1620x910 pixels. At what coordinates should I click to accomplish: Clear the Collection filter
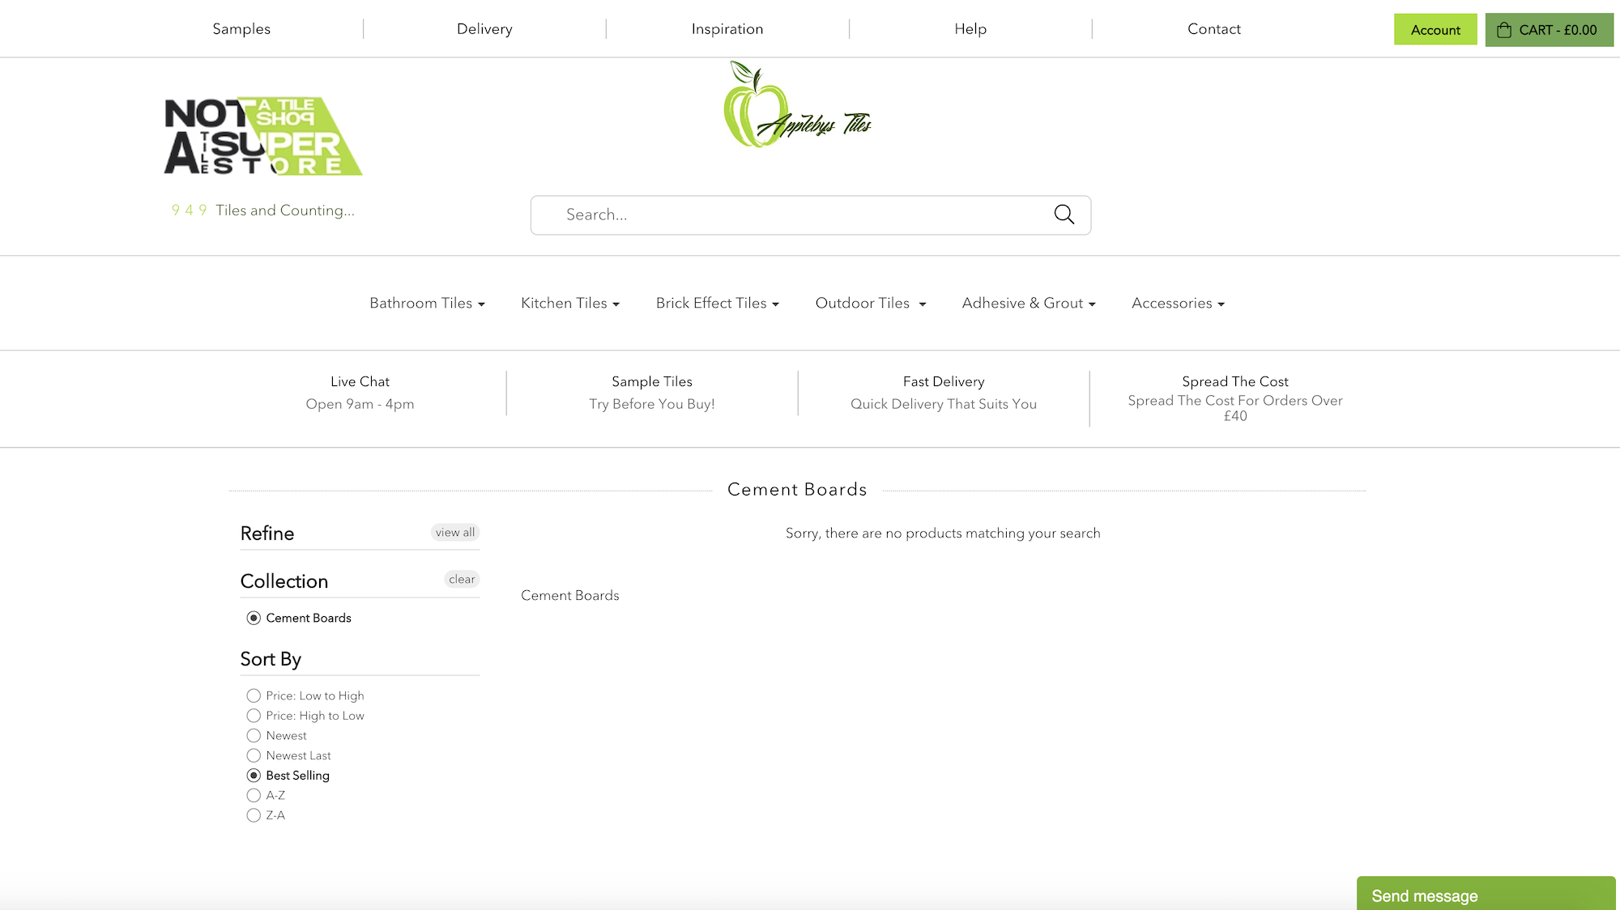[x=461, y=579]
